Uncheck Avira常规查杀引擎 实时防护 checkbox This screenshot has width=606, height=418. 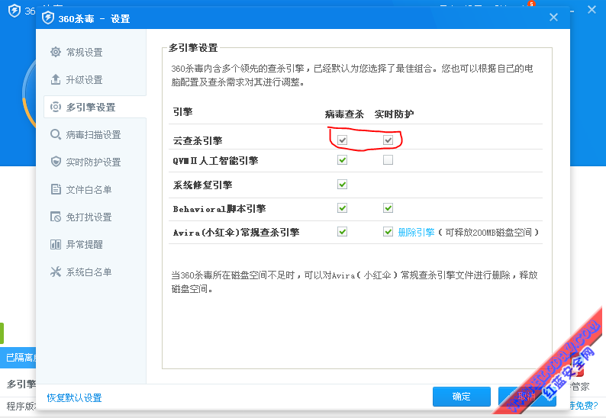[388, 232]
